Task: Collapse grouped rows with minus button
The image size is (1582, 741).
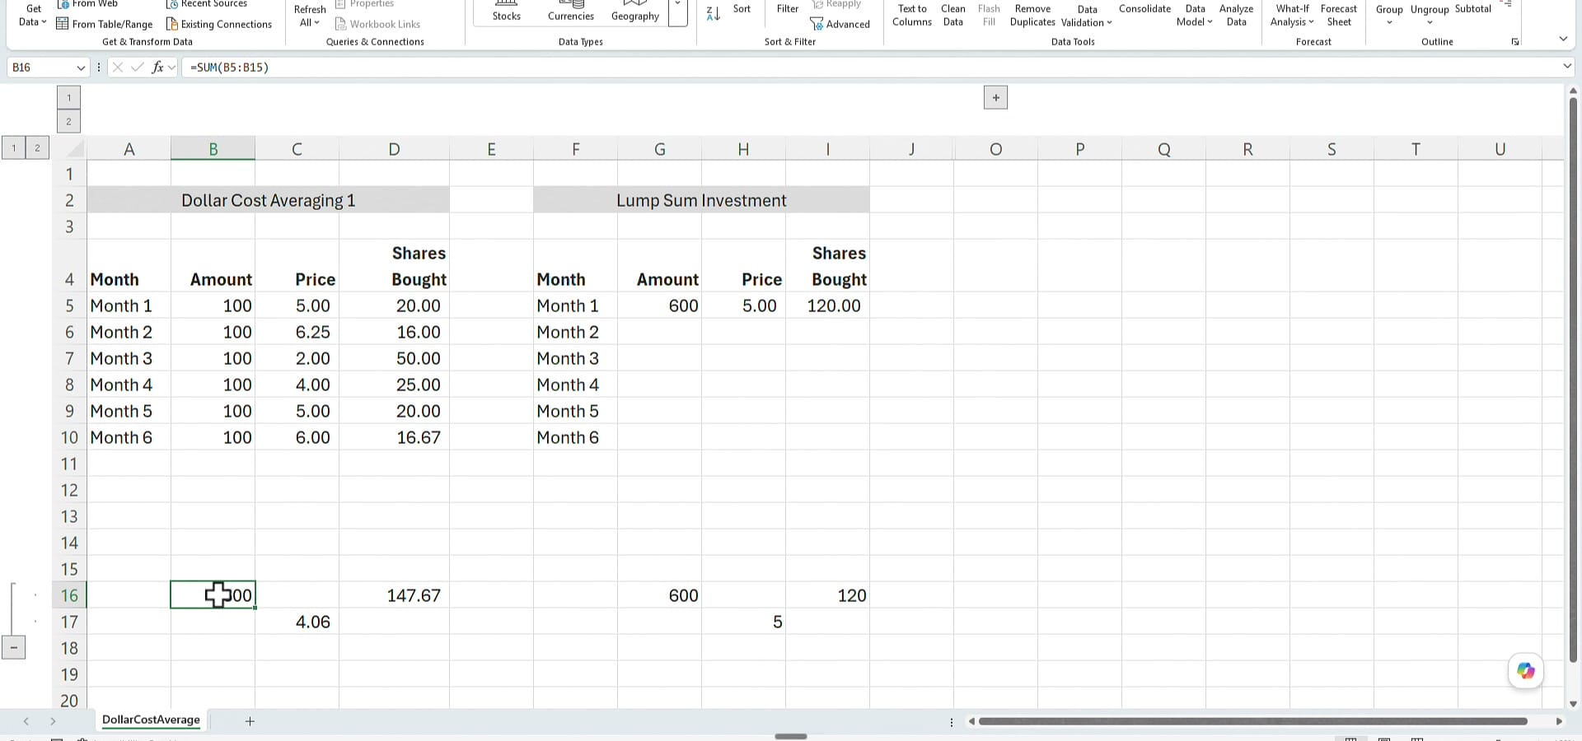Action: click(13, 648)
